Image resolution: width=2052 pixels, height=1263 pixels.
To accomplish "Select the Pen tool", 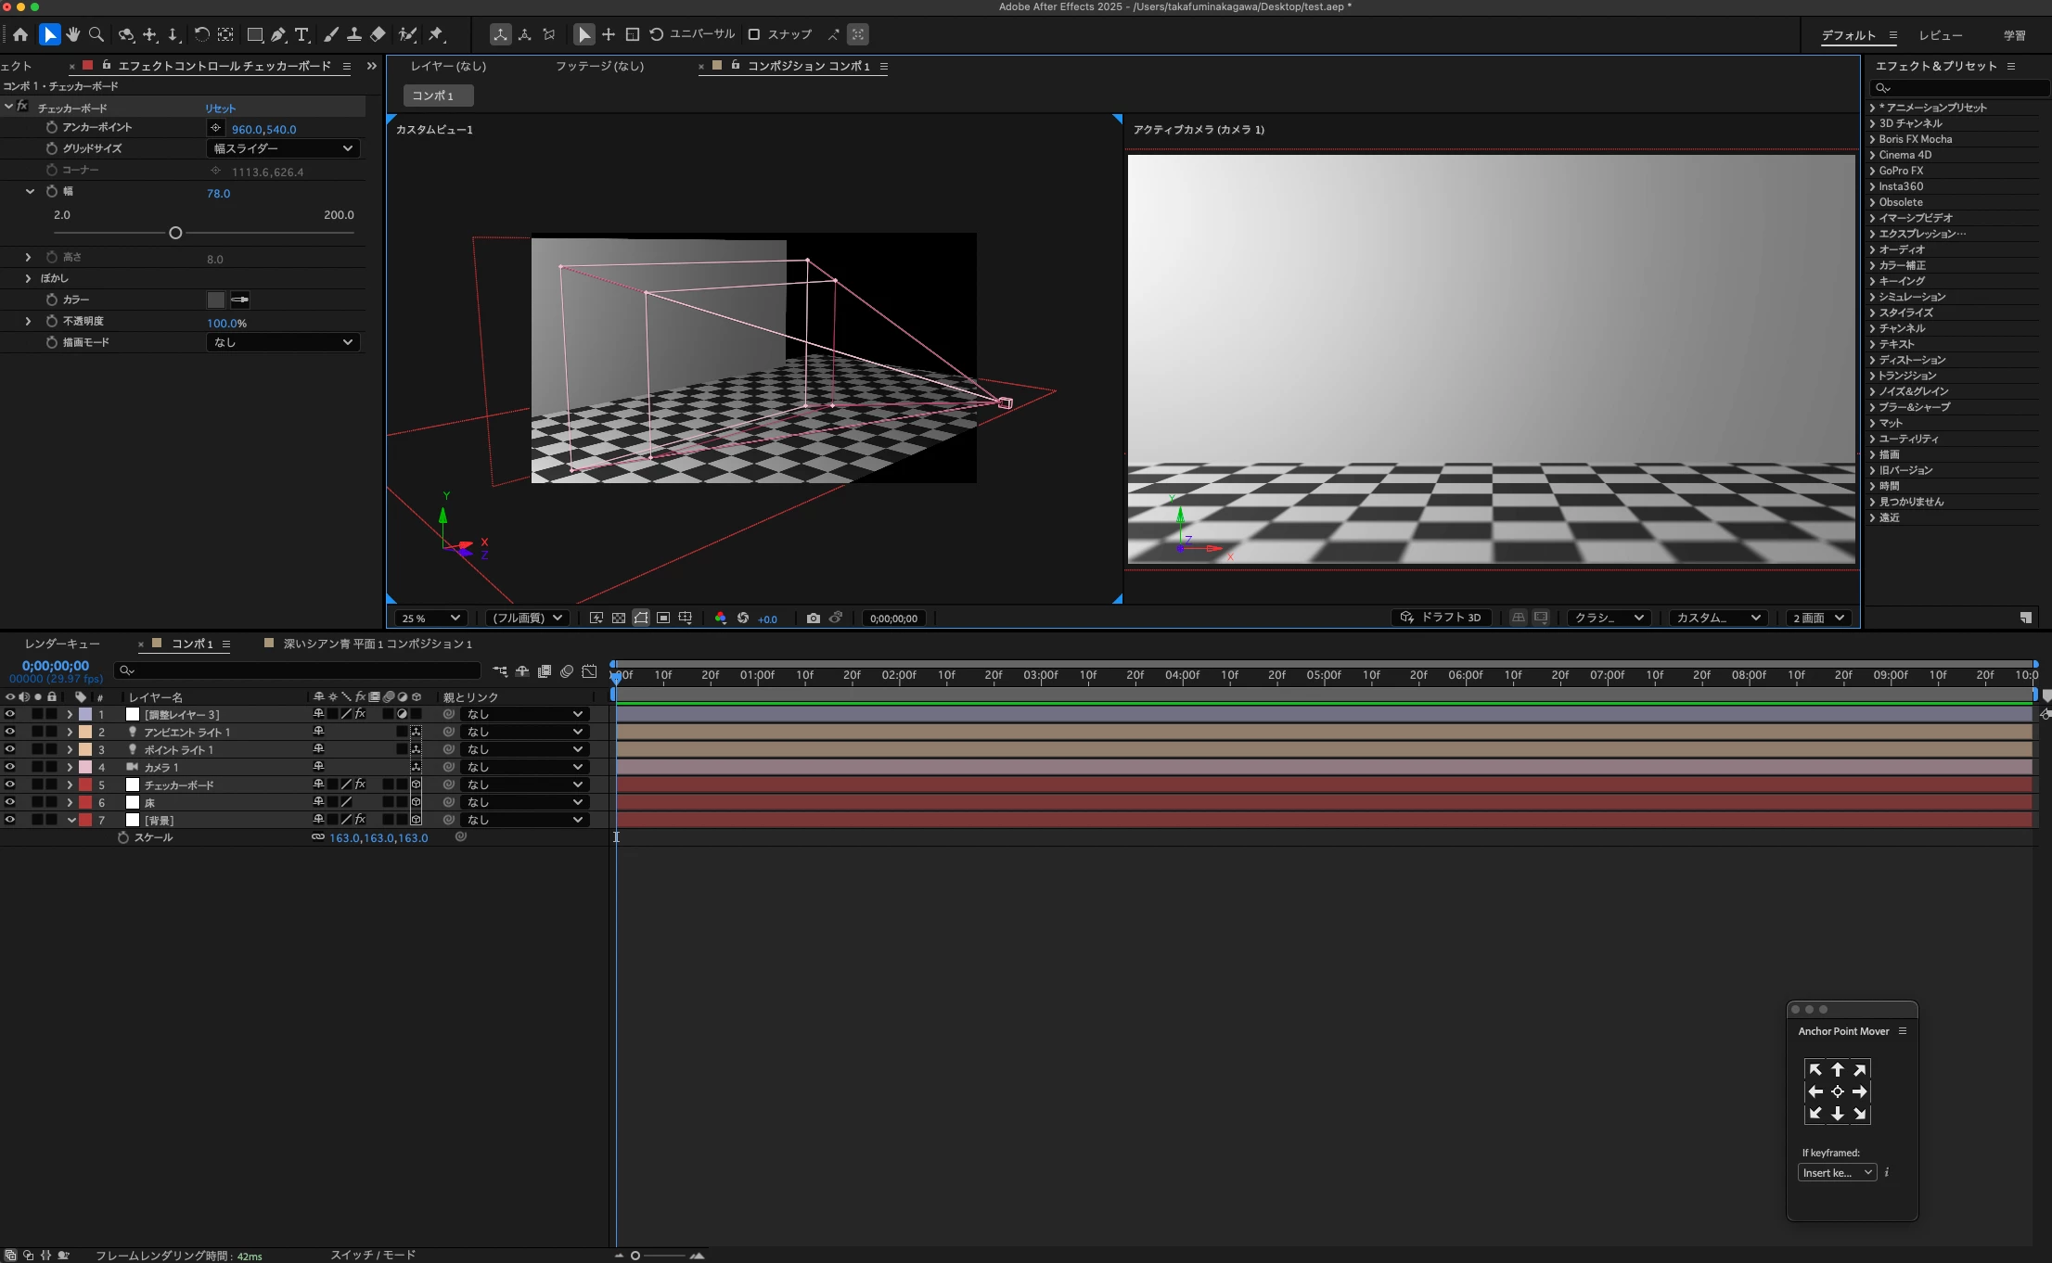I will (x=278, y=35).
